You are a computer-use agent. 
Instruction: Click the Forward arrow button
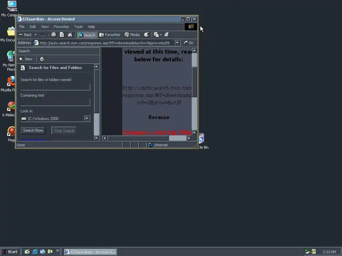tap(42, 35)
